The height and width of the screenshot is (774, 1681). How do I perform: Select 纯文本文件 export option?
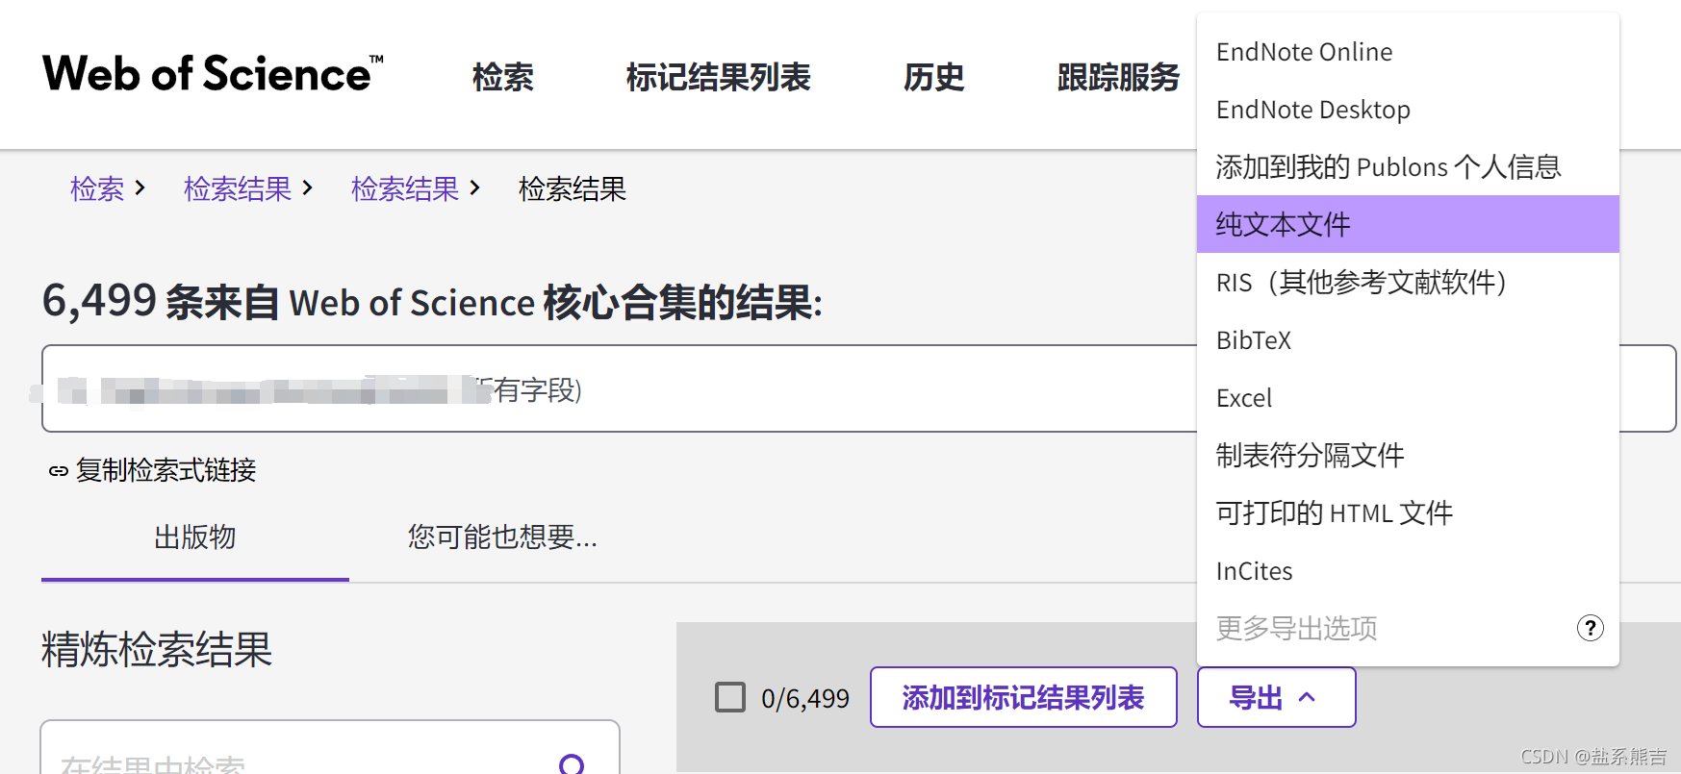click(1408, 224)
